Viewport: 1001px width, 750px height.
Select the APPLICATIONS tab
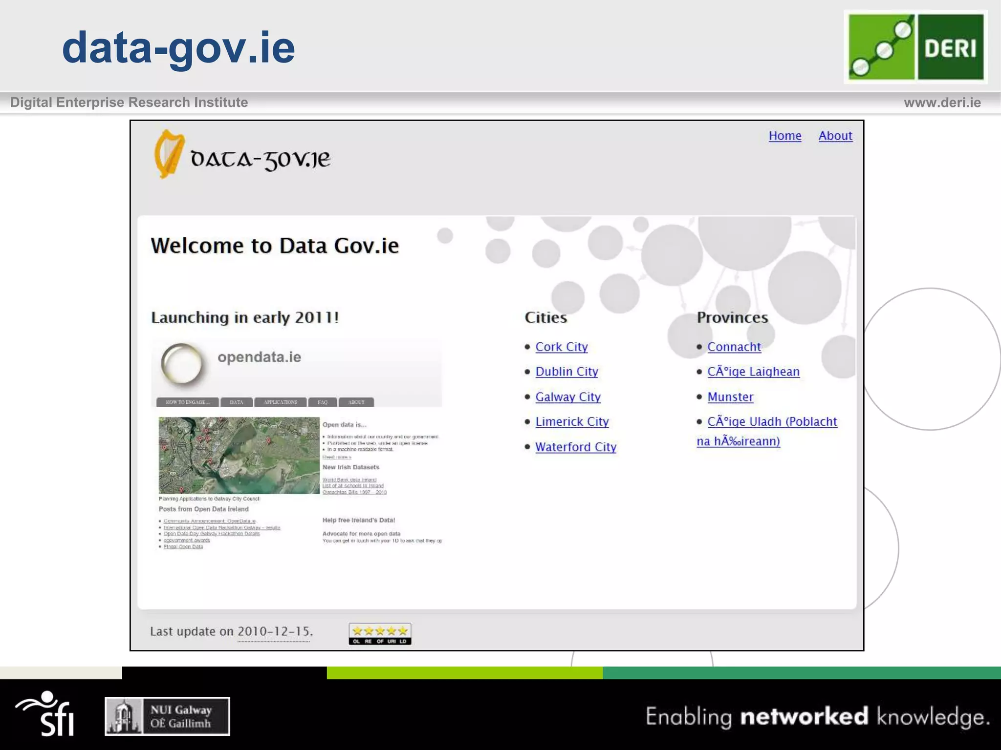pos(281,402)
